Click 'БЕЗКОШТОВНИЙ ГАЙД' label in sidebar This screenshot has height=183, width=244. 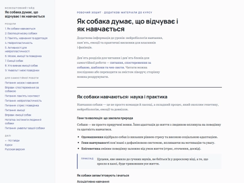[20, 8]
